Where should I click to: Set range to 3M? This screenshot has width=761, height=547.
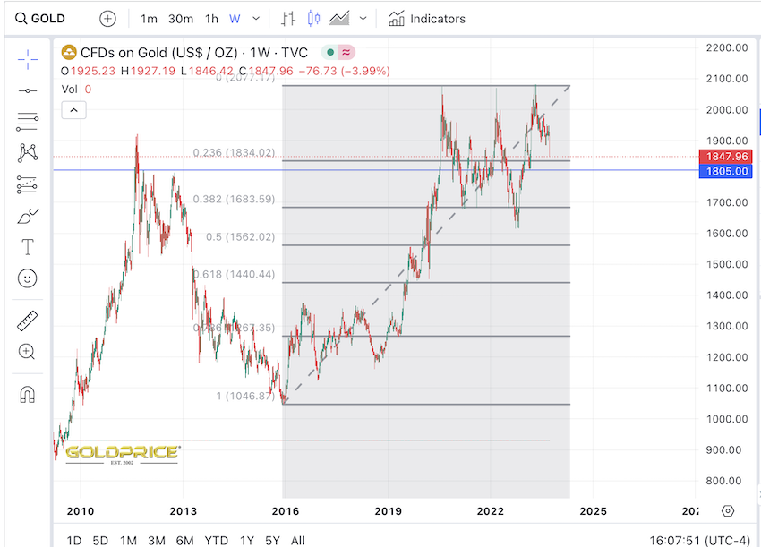157,540
